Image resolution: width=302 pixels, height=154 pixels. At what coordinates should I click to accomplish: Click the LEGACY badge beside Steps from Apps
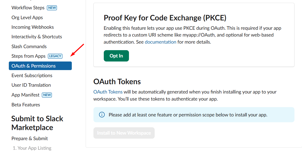tap(55, 56)
